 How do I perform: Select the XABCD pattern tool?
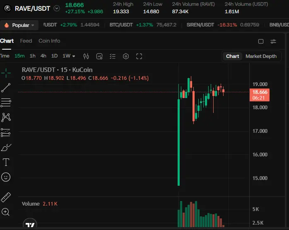(6, 117)
